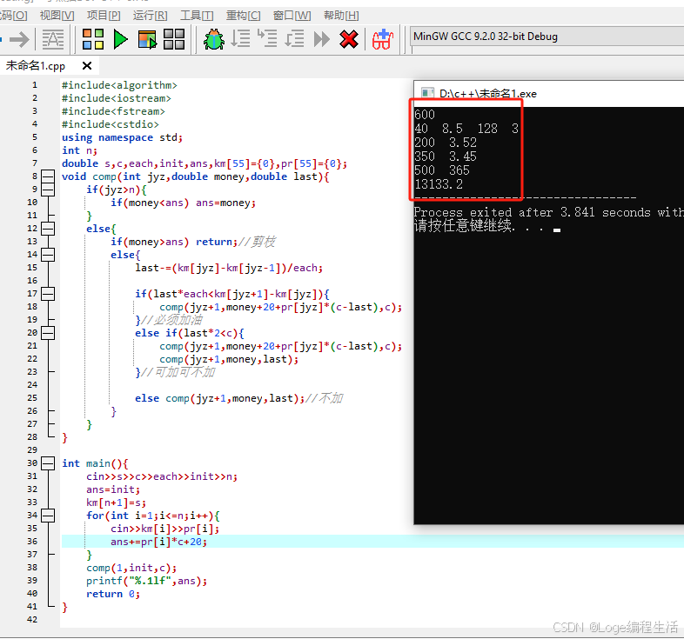The image size is (684, 639).
Task: Collapse the main function fold at line 30
Action: [48, 463]
